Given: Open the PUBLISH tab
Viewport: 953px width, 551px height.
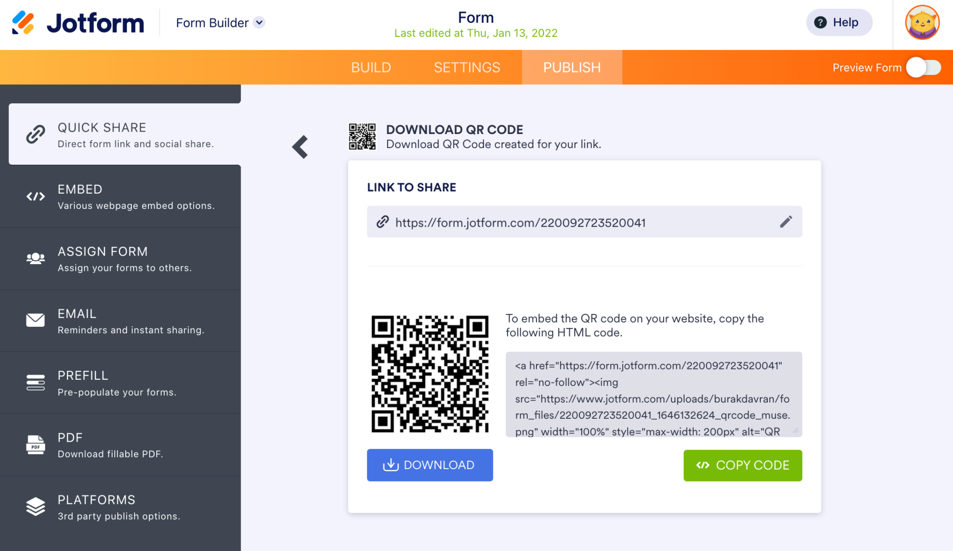Looking at the screenshot, I should point(572,67).
